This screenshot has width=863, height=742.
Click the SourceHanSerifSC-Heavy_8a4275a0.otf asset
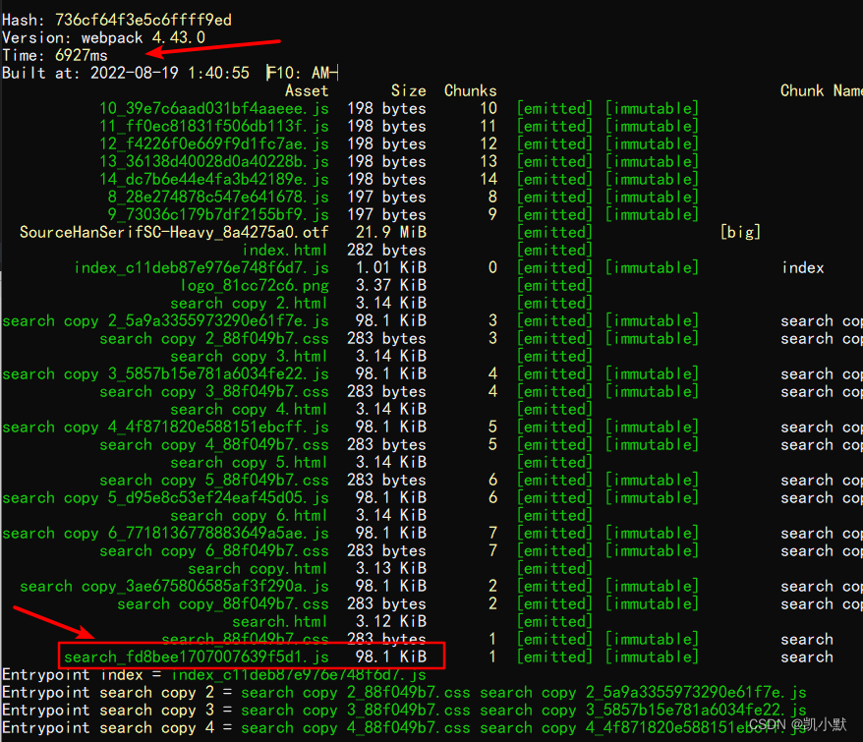[174, 232]
